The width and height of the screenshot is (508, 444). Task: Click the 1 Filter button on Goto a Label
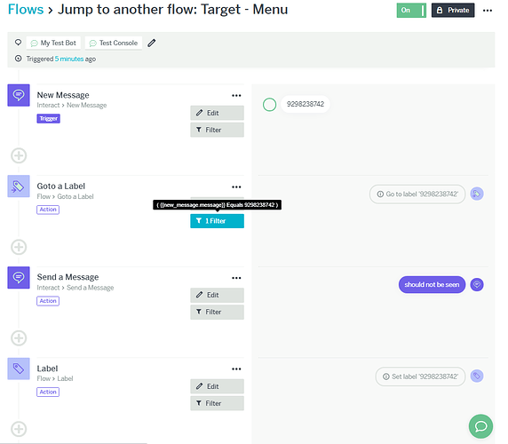217,221
